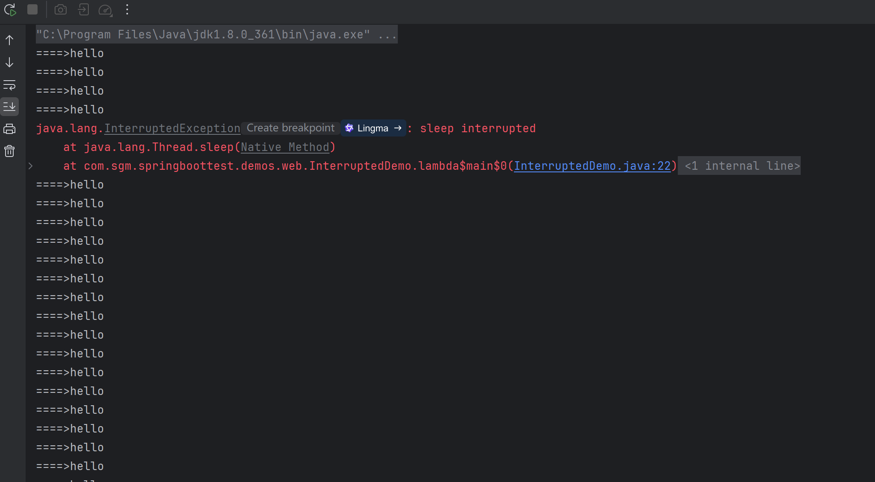Screen dimensions: 875x482
Task: Toggle soft-wrap for console output
Action: click(9, 84)
